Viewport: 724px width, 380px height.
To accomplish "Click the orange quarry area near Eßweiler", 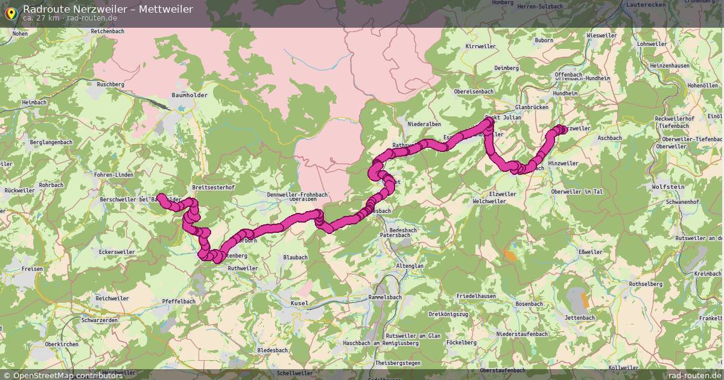I will [x=510, y=254].
